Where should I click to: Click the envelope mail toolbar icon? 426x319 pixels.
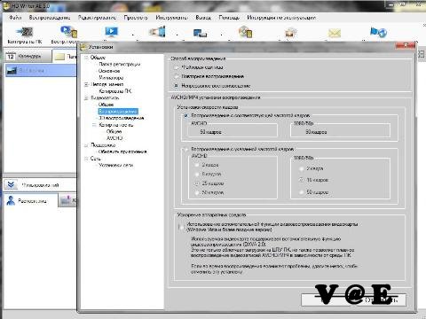[335, 33]
